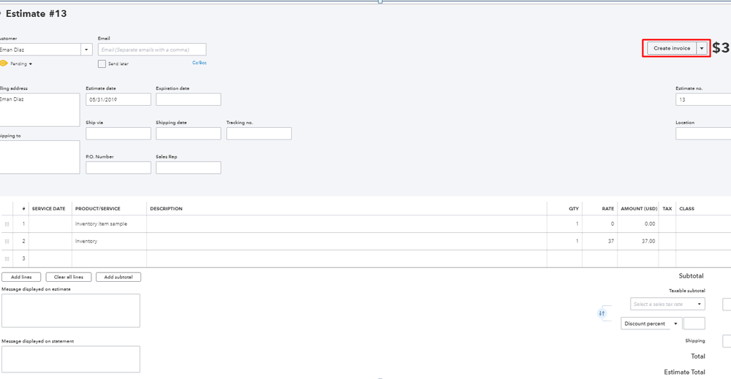Select the Location field
Screen dimensions: 731x379
(703, 134)
